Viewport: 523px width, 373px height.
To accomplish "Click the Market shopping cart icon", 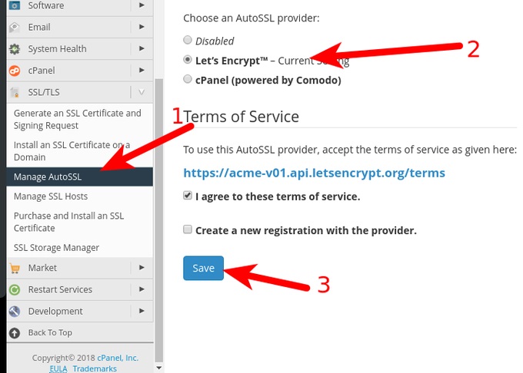I will pos(15,268).
